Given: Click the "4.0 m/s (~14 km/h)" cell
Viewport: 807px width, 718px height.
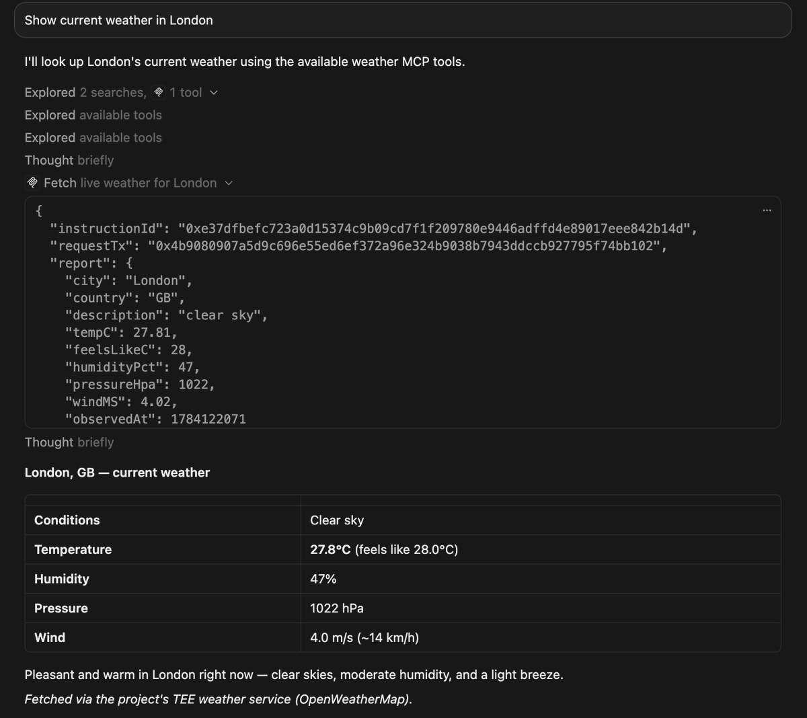Looking at the screenshot, I should 364,637.
